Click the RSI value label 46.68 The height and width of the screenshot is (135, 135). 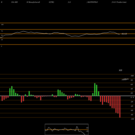tap(124, 34)
